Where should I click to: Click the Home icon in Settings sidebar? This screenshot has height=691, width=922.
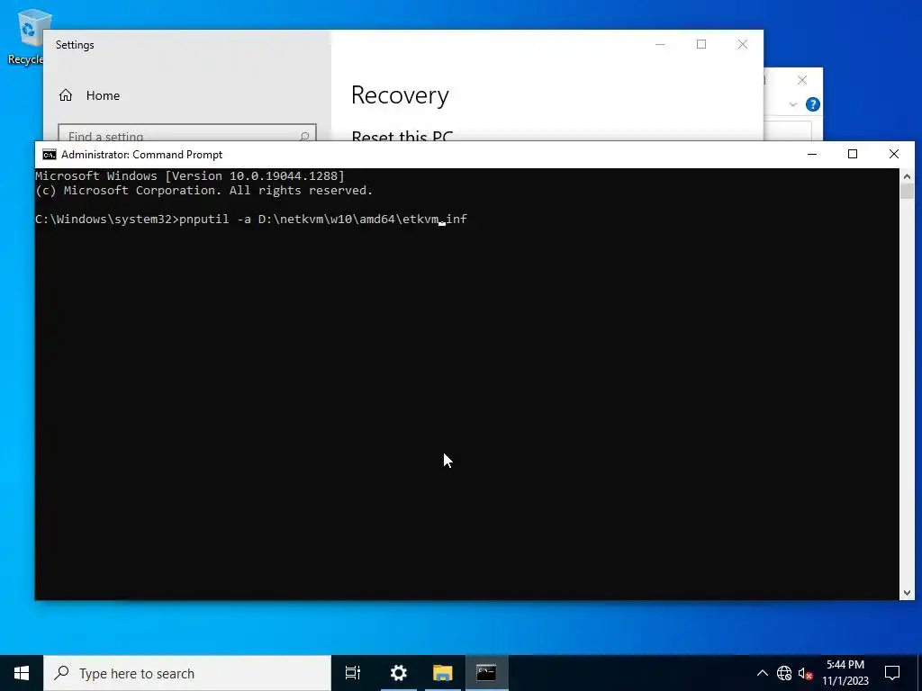(66, 95)
